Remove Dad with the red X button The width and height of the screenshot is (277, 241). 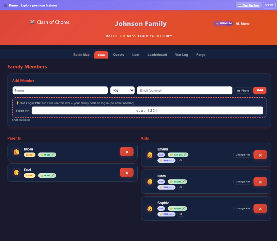coord(126,173)
